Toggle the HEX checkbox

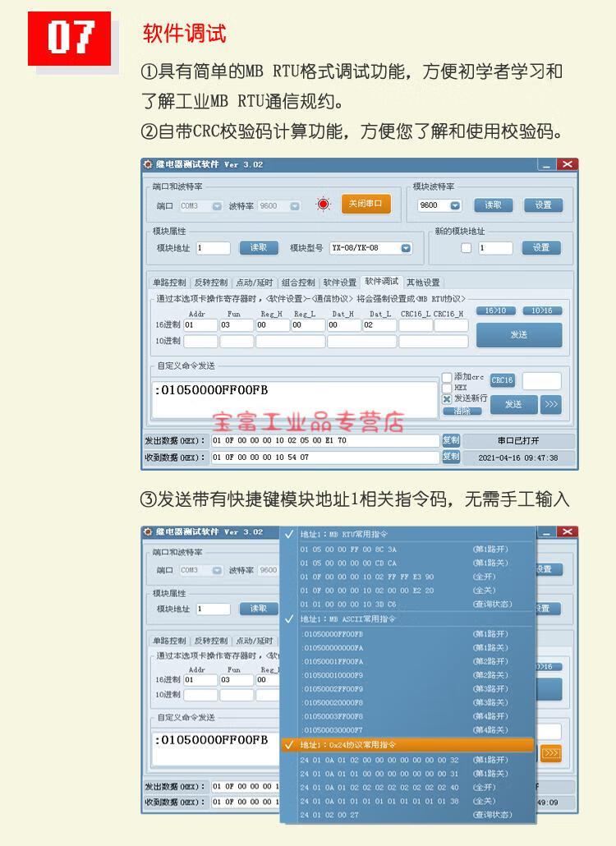coord(448,388)
